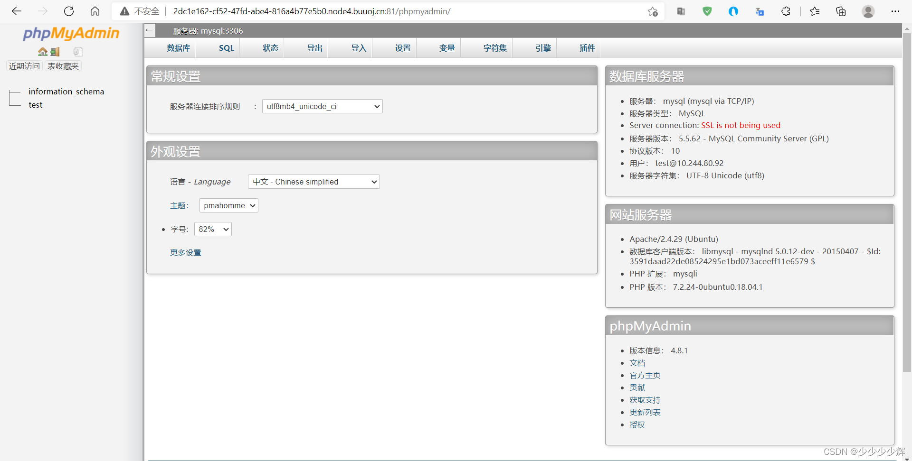912x461 pixels.
Task: Click the browser forward arrow
Action: tap(43, 11)
